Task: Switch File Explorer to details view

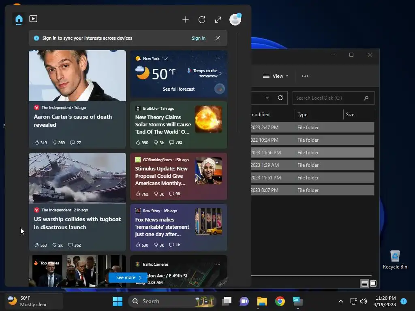Action: tap(364, 284)
